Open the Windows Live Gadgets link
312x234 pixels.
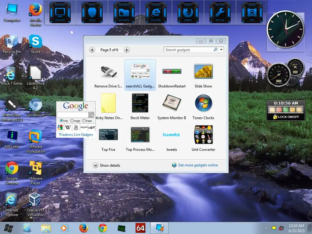pyautogui.click(x=76, y=135)
